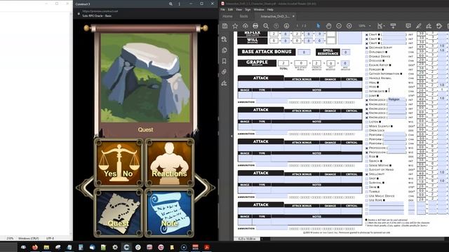Click the Spell Resistance value field

coord(346,52)
